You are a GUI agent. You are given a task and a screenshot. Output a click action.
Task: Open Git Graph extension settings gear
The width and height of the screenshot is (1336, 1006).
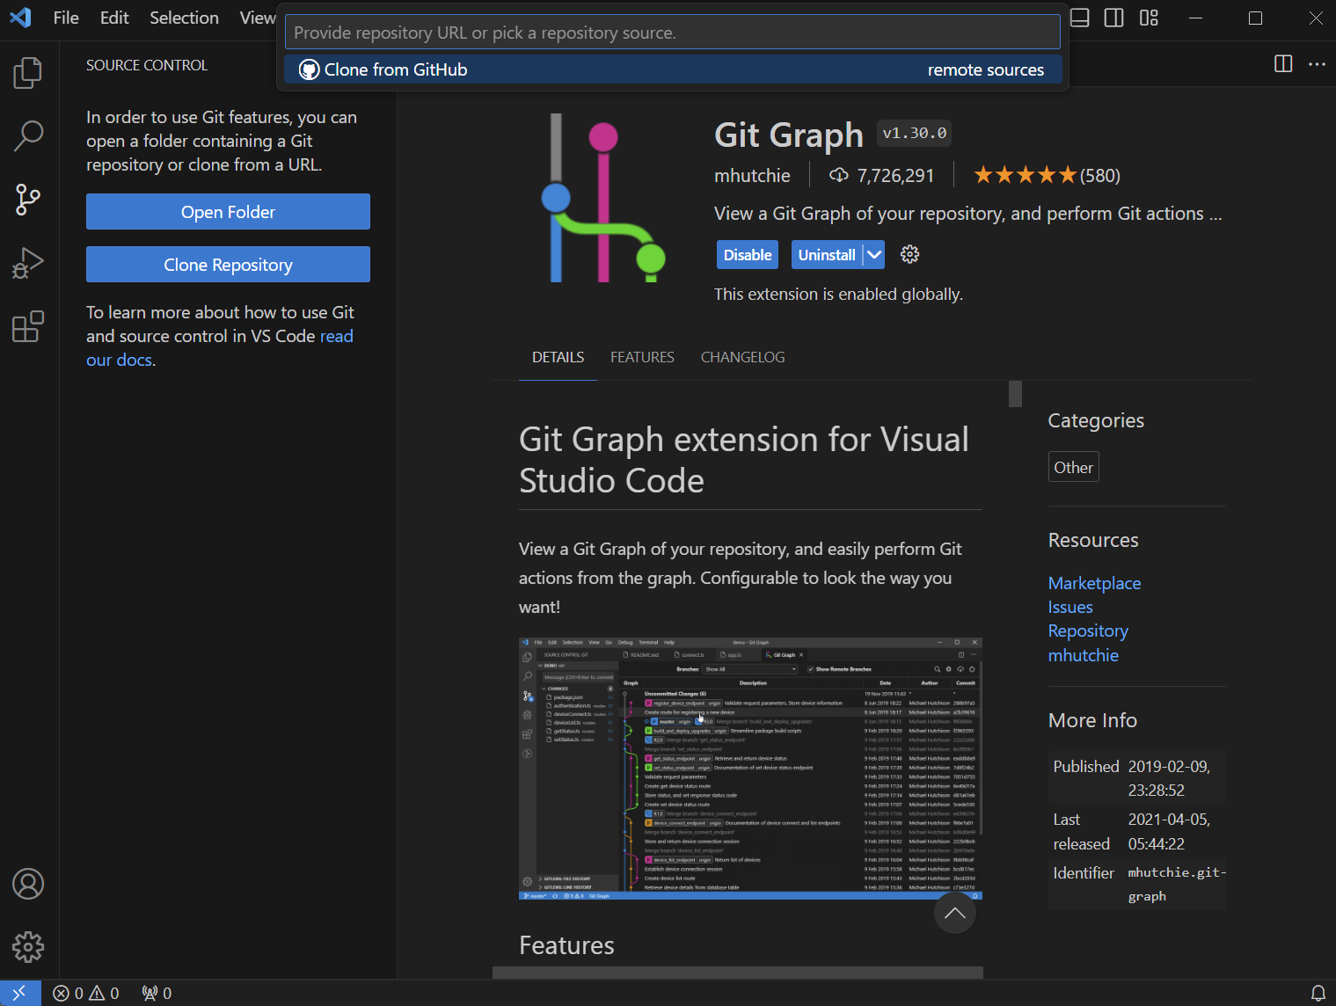pyautogui.click(x=909, y=255)
